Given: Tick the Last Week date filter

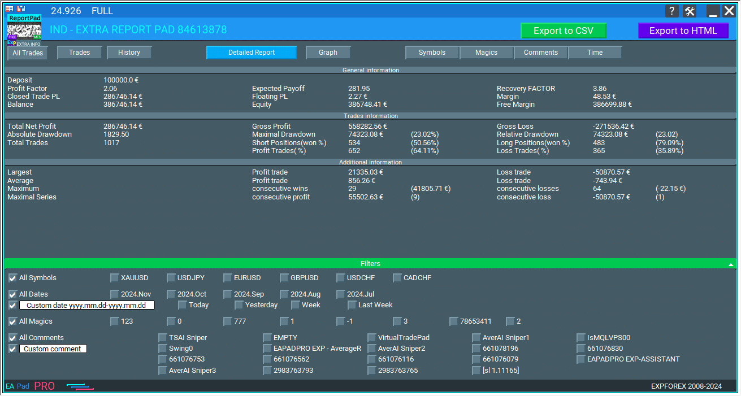Looking at the screenshot, I should [x=352, y=305].
